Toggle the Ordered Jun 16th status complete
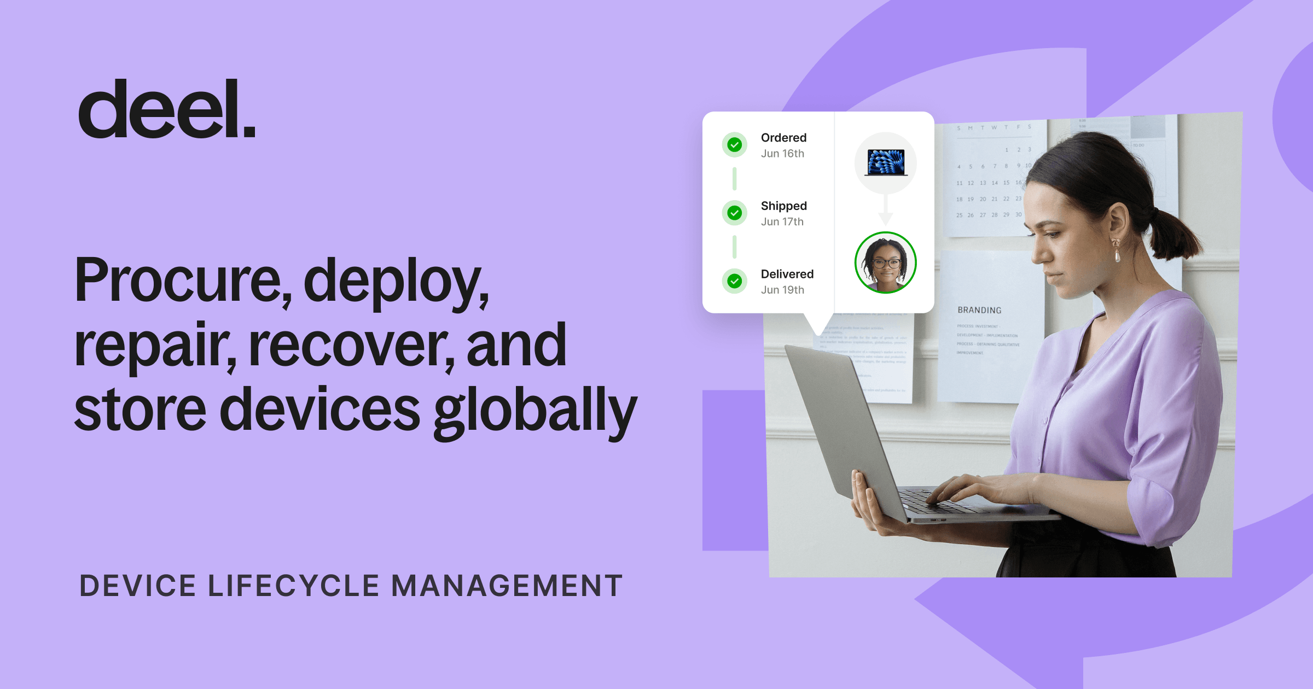The height and width of the screenshot is (689, 1313). point(735,145)
